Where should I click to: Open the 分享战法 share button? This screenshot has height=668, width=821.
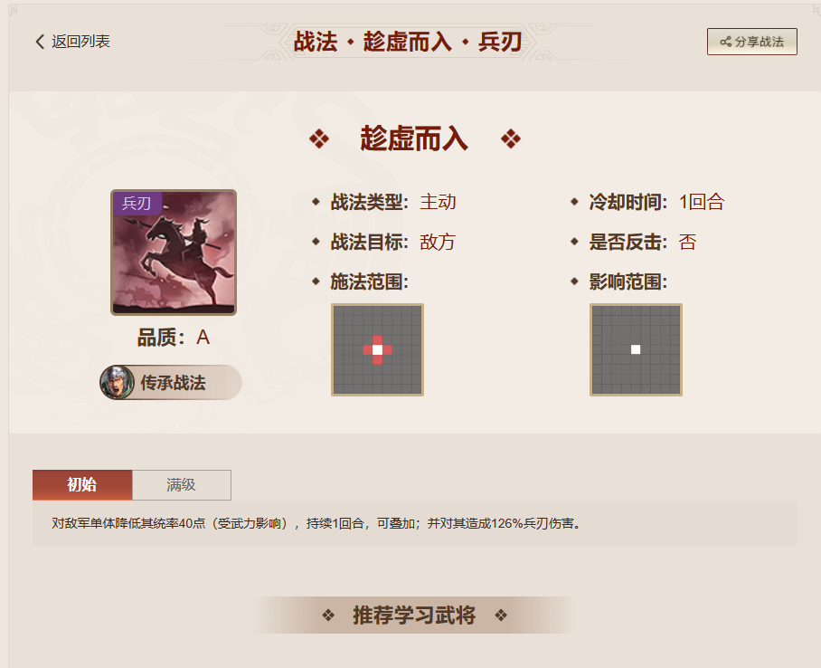pyautogui.click(x=752, y=42)
